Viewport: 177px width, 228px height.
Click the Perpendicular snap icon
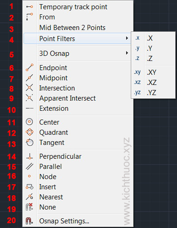point(30,156)
